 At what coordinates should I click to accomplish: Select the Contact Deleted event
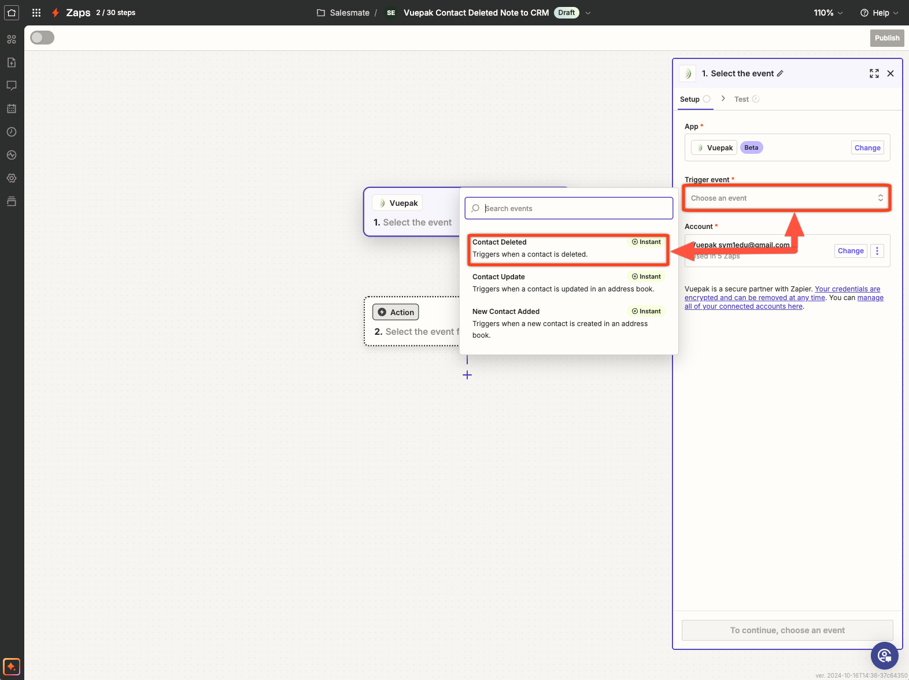click(567, 249)
